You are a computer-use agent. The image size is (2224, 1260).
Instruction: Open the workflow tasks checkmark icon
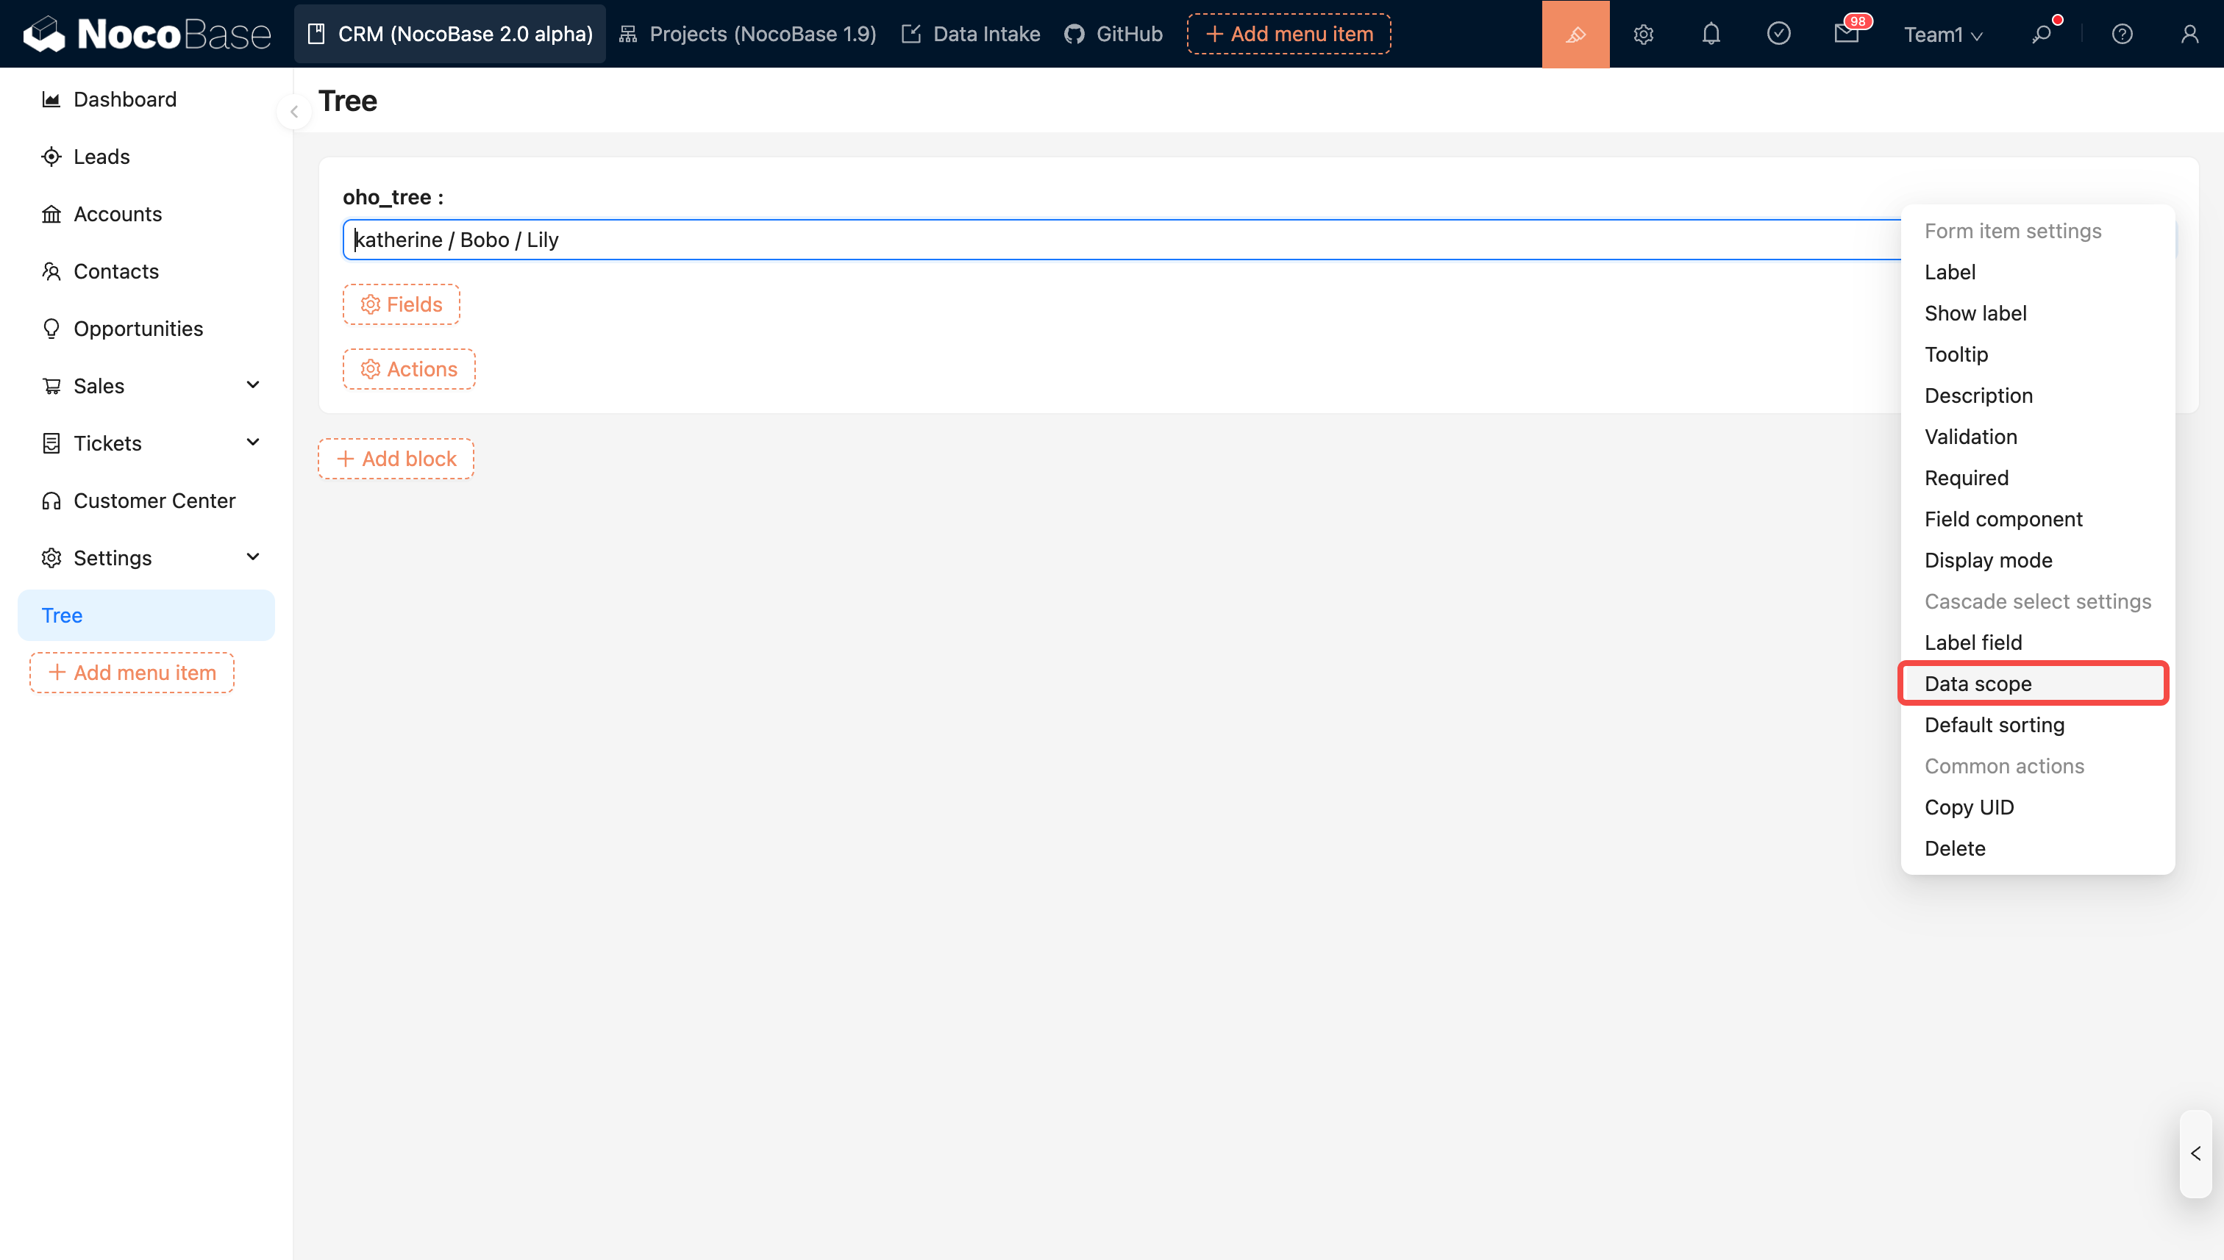point(1778,34)
